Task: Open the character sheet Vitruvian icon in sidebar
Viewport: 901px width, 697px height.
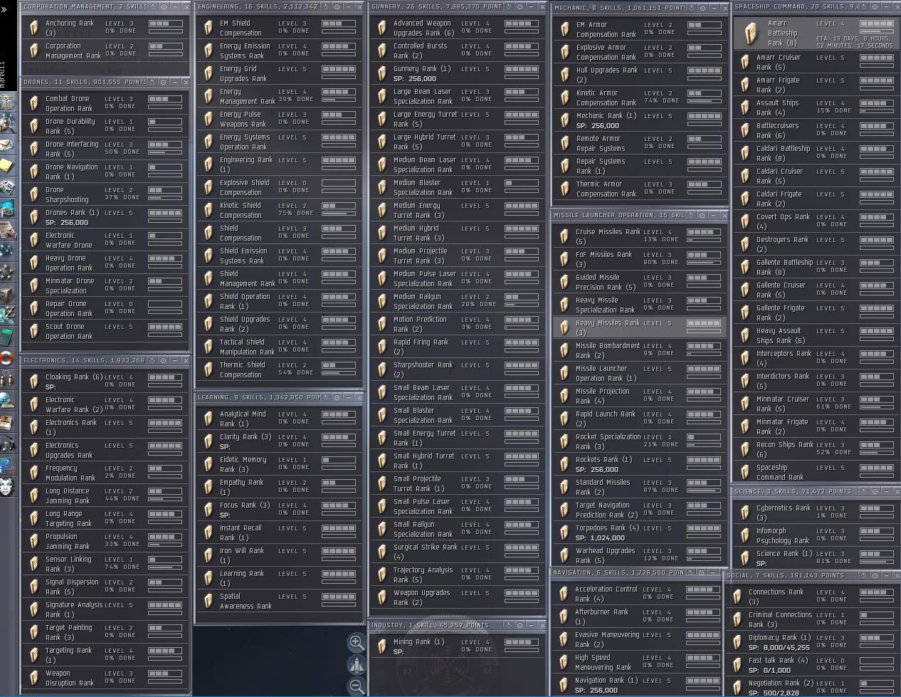Action: tap(8, 103)
